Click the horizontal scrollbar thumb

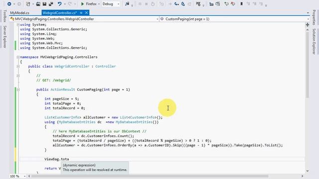coord(150,176)
